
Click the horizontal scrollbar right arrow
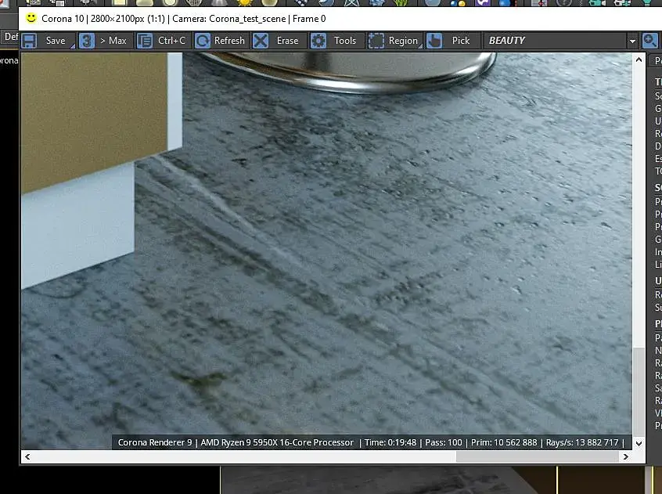tap(626, 456)
